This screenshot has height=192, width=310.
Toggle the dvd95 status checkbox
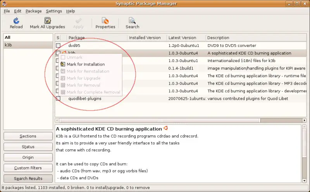58,45
